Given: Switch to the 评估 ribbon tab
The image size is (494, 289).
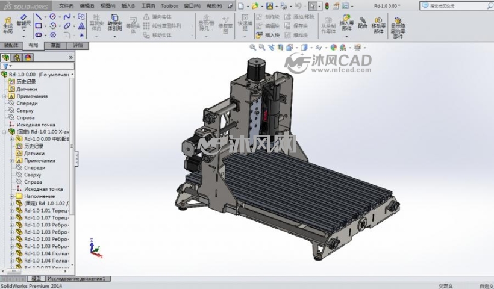Looking at the screenshot, I should click(78, 45).
